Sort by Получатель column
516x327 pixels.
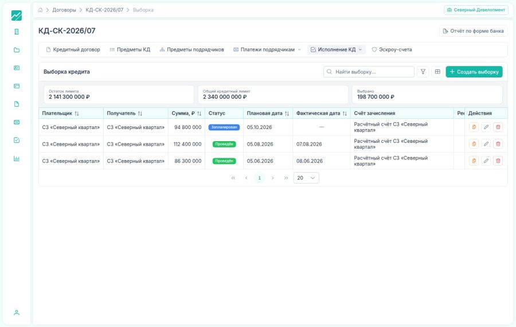point(140,113)
